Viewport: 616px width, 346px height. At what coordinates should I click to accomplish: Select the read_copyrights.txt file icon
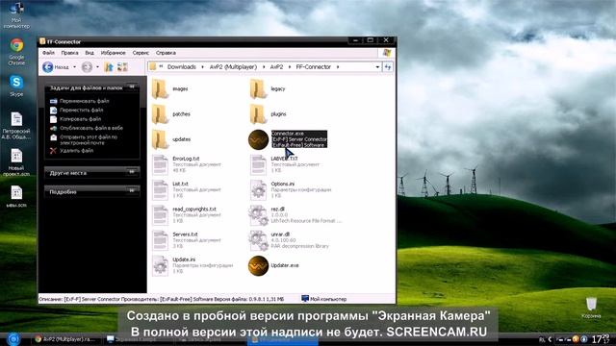(161, 215)
